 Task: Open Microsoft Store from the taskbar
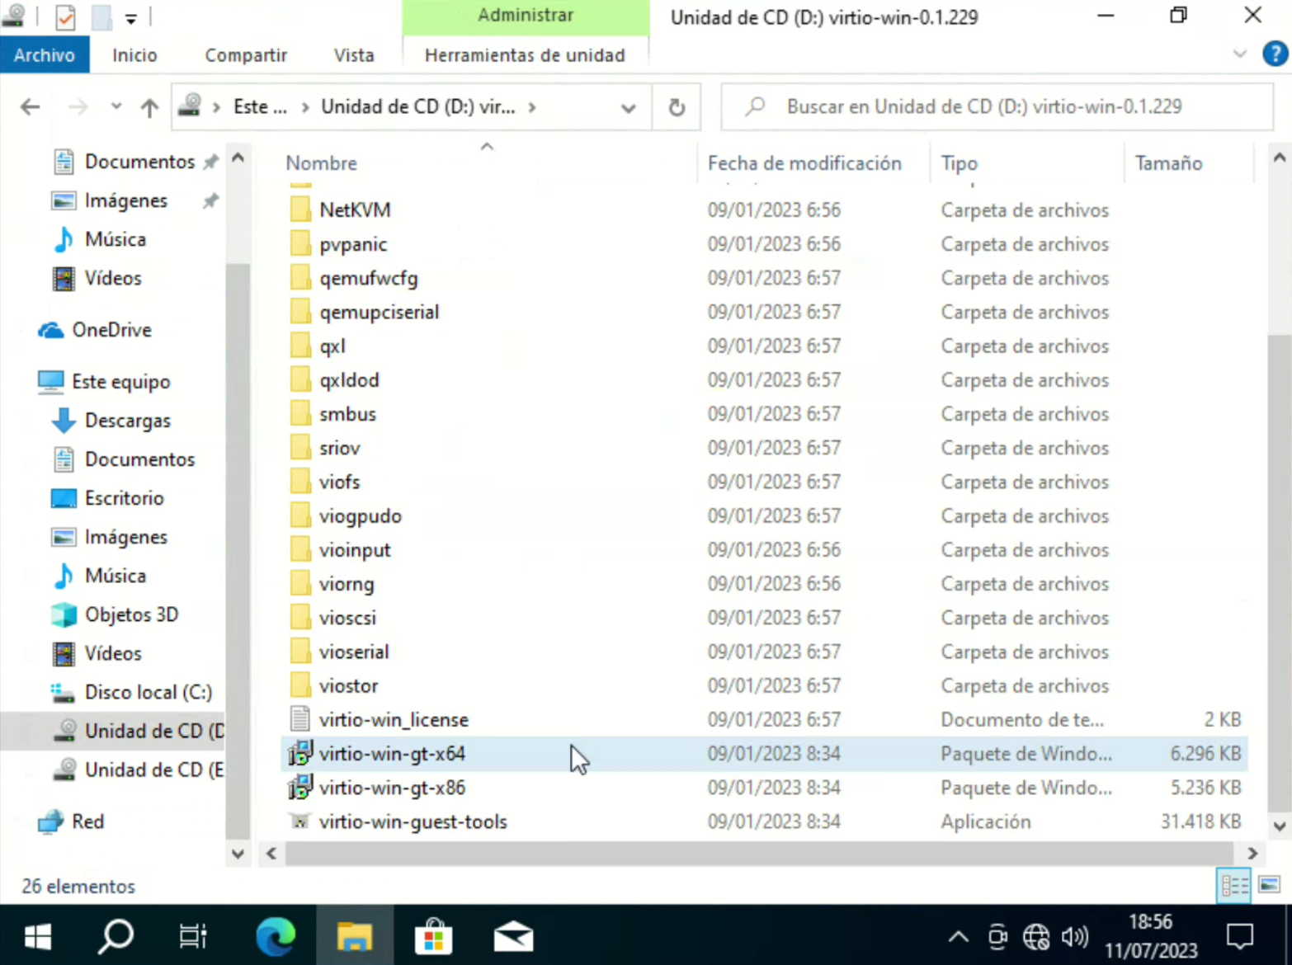[434, 937]
